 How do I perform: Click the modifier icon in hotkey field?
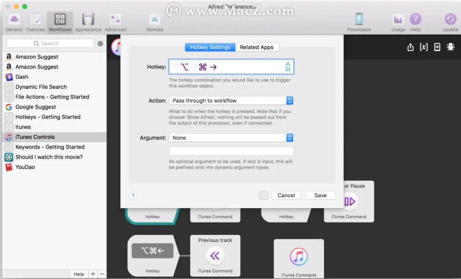point(288,67)
